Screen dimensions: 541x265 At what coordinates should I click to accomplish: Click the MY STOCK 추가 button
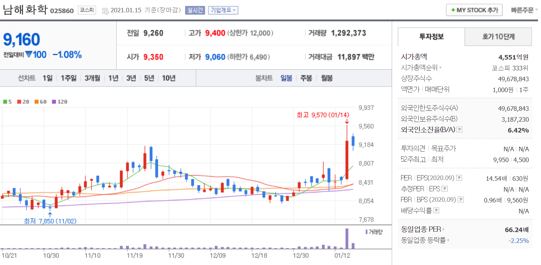(x=474, y=10)
